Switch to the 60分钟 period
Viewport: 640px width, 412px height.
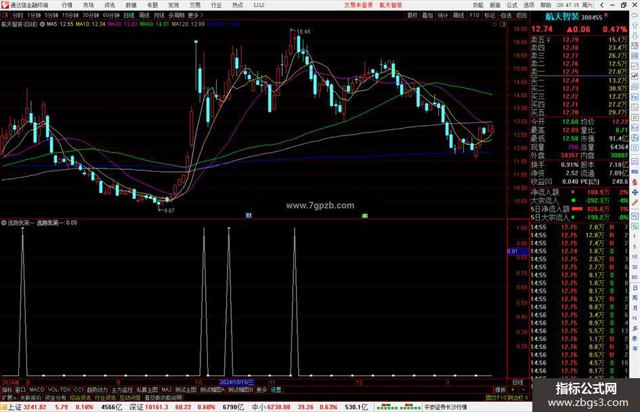(112, 15)
